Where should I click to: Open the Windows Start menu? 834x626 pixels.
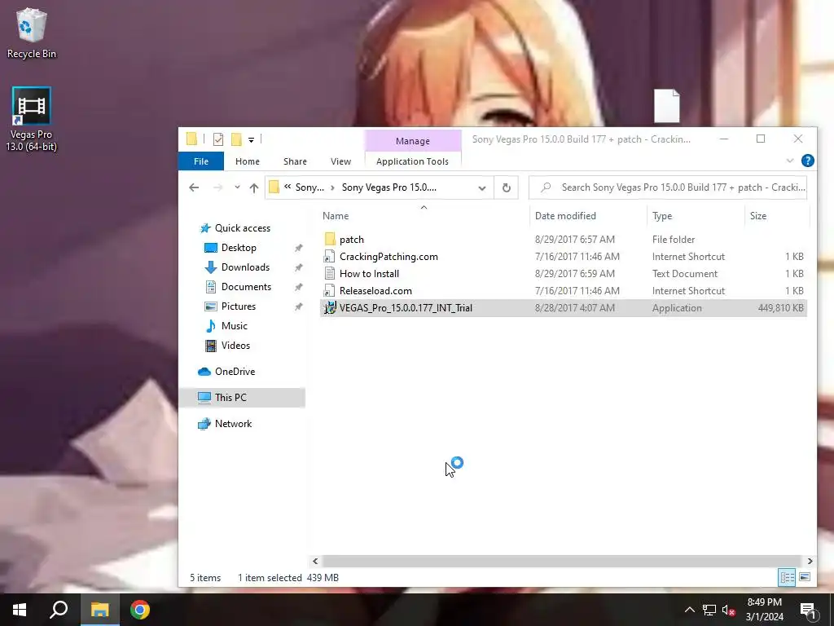(x=20, y=610)
